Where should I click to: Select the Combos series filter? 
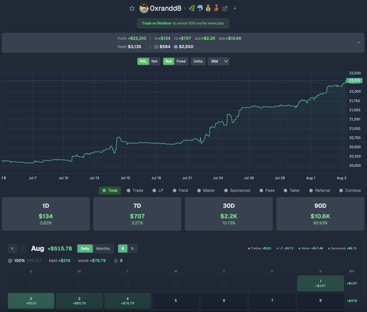(x=350, y=190)
